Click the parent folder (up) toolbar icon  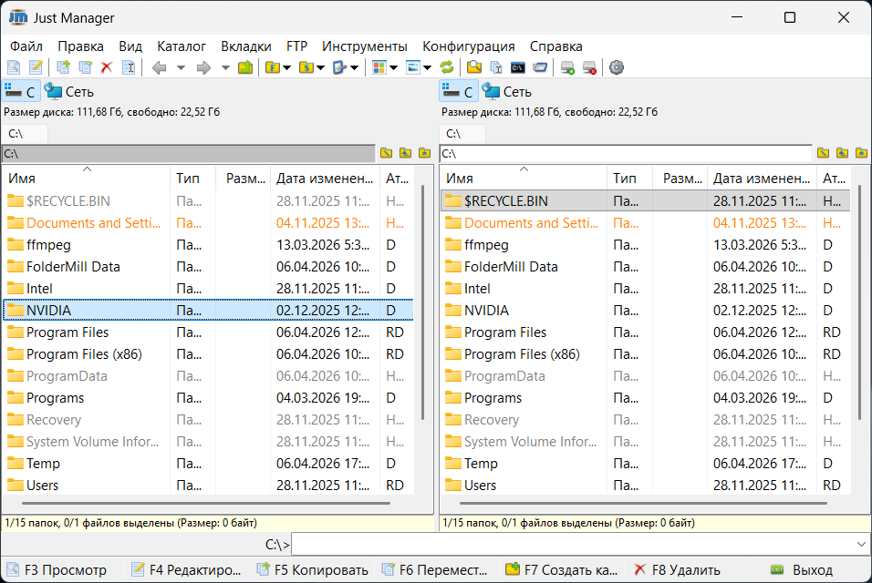[245, 67]
